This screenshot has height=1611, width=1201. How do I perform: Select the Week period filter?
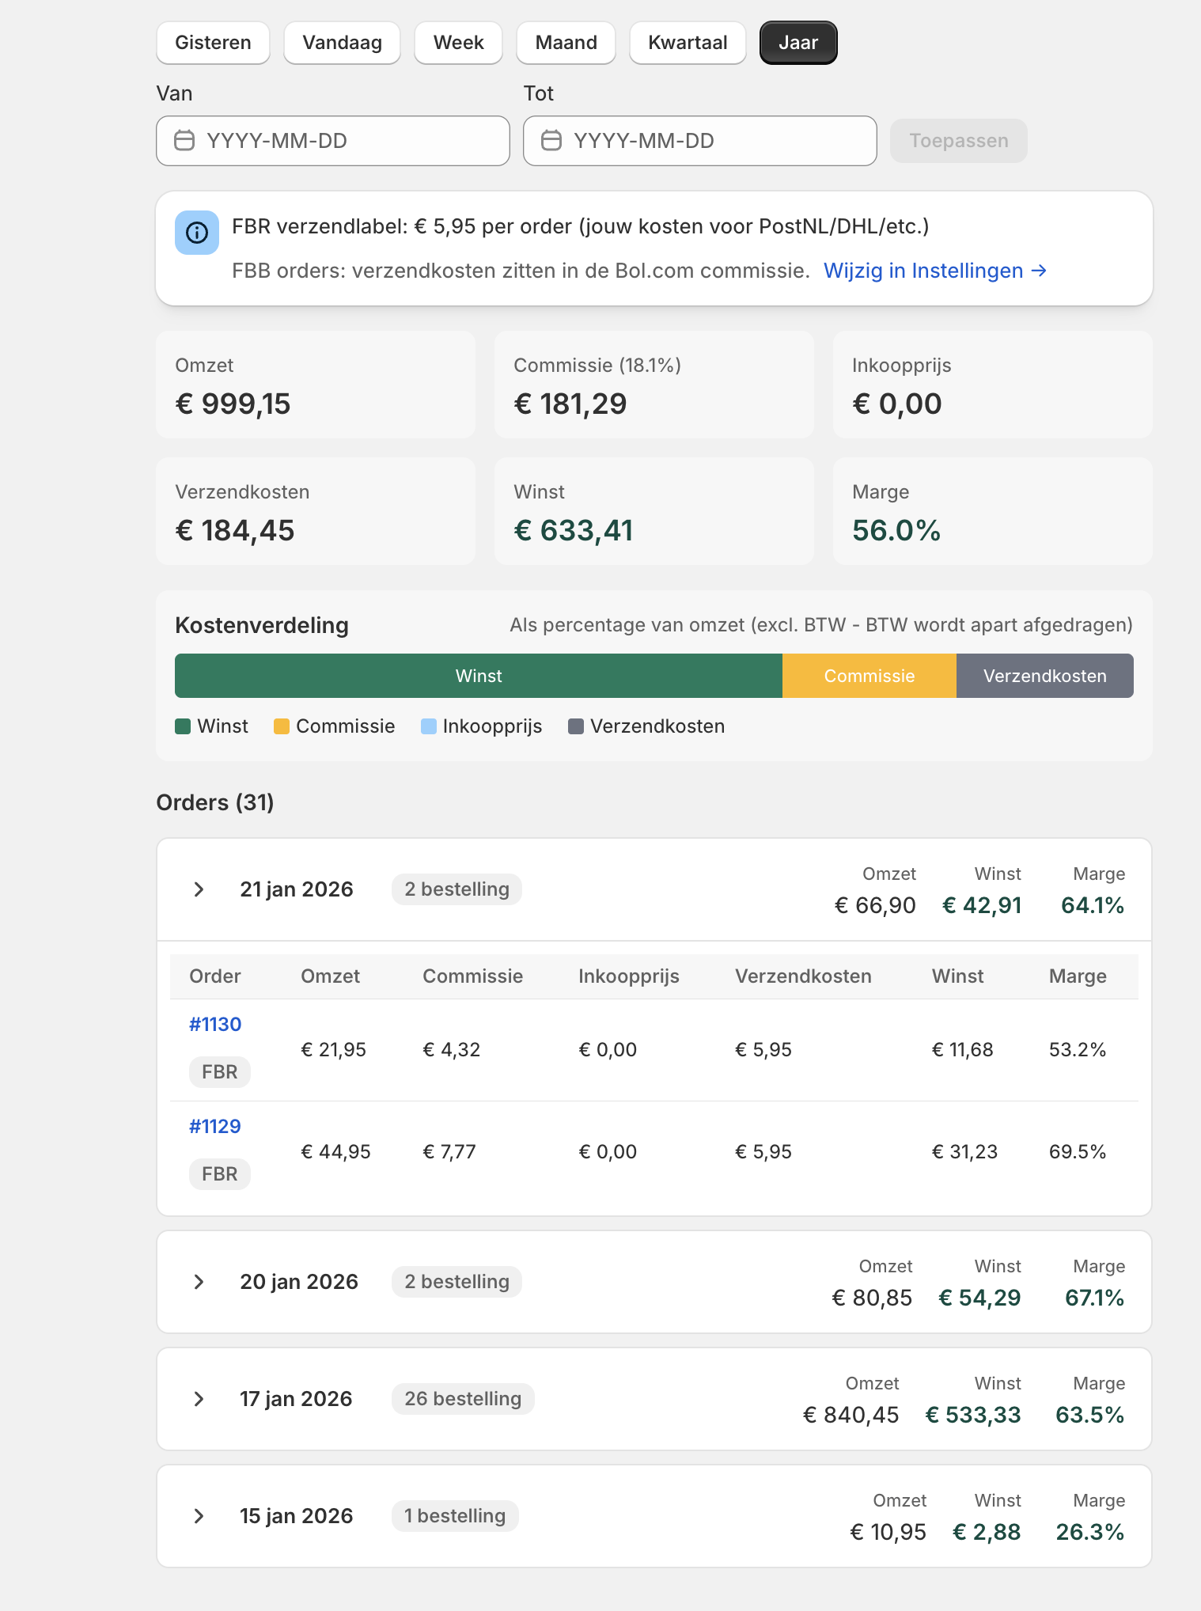click(x=458, y=43)
